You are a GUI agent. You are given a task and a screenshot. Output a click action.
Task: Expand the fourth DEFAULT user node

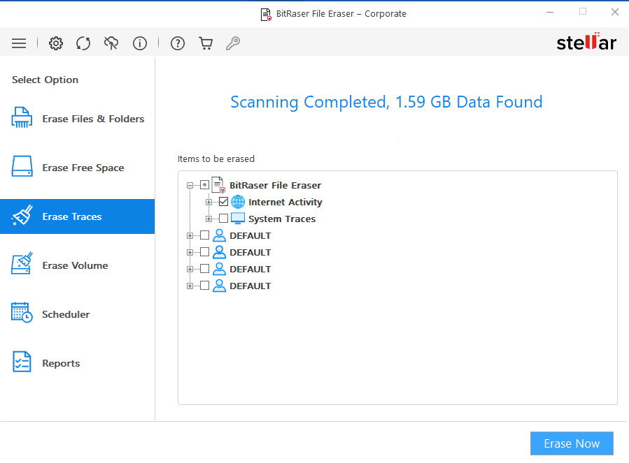pos(190,286)
